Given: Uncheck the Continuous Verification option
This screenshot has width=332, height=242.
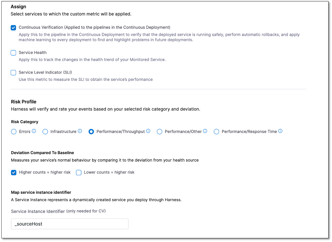Looking at the screenshot, I should click(x=13, y=28).
